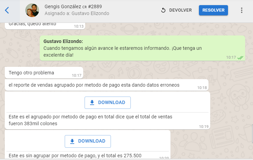This screenshot has height=160, width=253.
Task: Click the 'Asignado a: Gustavo Elizondo' label
Action: pyautogui.click(x=77, y=14)
